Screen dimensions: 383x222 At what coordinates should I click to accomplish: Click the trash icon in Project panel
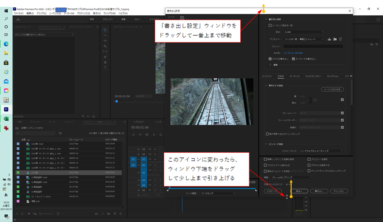[x=120, y=214]
